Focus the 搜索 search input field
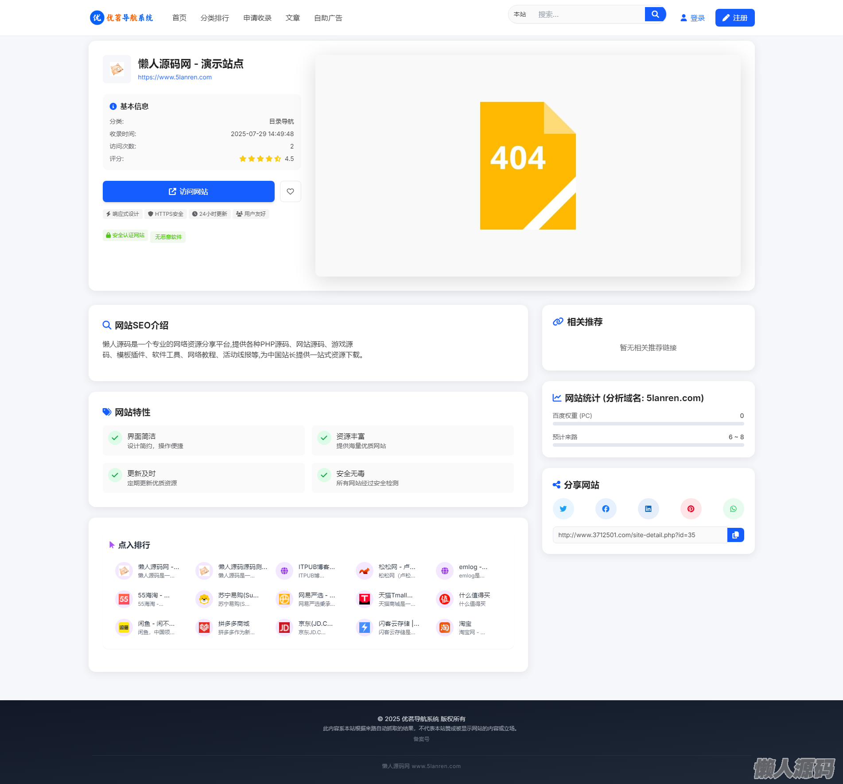This screenshot has width=843, height=784. click(x=588, y=14)
